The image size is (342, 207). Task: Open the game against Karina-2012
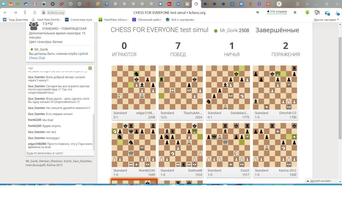(x=275, y=145)
